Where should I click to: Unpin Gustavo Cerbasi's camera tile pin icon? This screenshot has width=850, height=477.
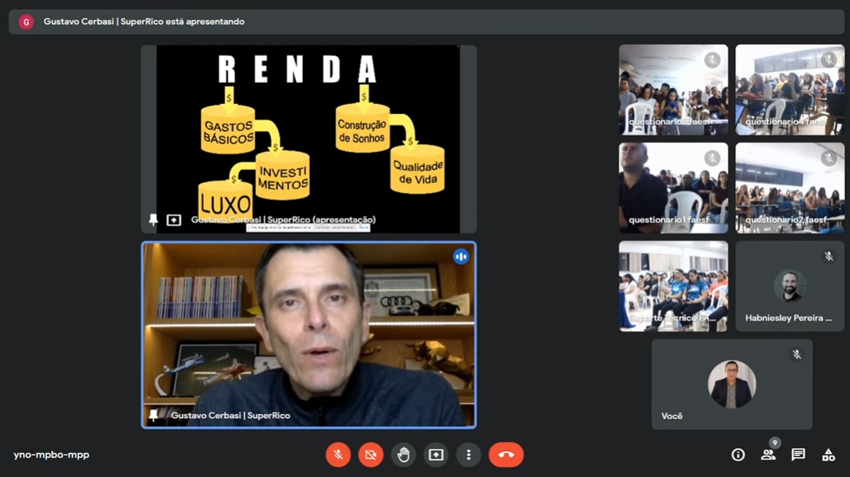coord(154,415)
